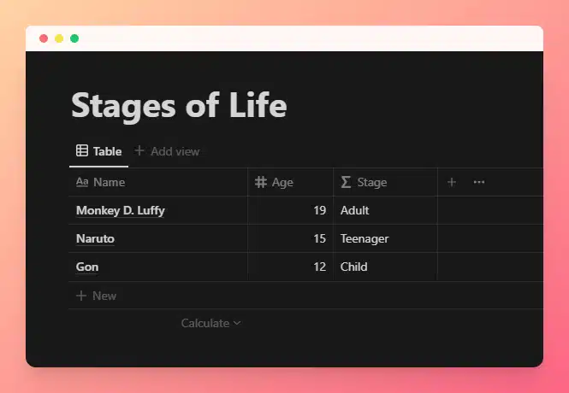Open the Gon page entry
569x393 pixels.
point(87,267)
